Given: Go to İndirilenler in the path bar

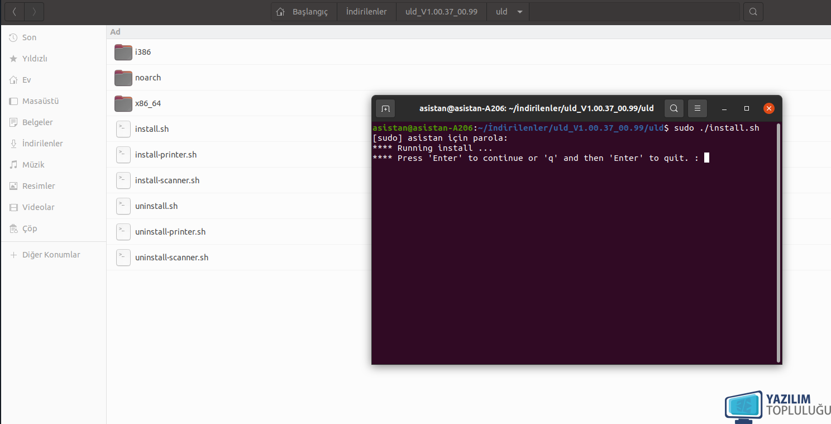Looking at the screenshot, I should [x=366, y=12].
